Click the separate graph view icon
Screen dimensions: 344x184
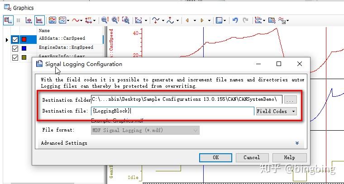click(62, 20)
